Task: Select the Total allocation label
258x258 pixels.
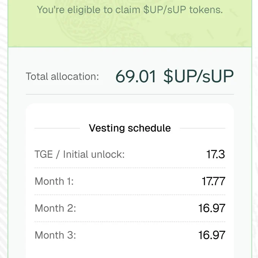Action: click(x=62, y=77)
